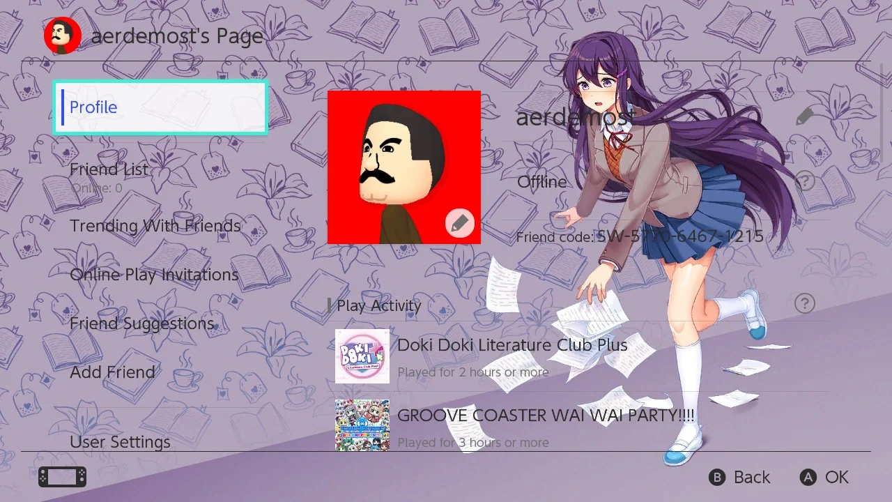The image size is (892, 502).
Task: Switch to the Profile tab
Action: (x=160, y=107)
